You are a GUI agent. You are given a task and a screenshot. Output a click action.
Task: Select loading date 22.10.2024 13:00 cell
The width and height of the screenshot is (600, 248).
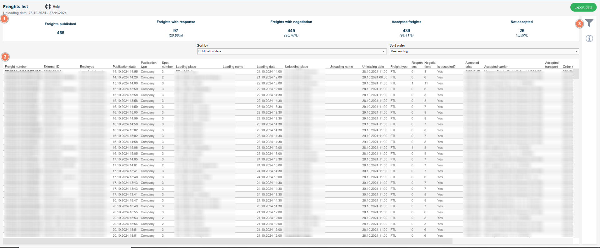point(269,83)
